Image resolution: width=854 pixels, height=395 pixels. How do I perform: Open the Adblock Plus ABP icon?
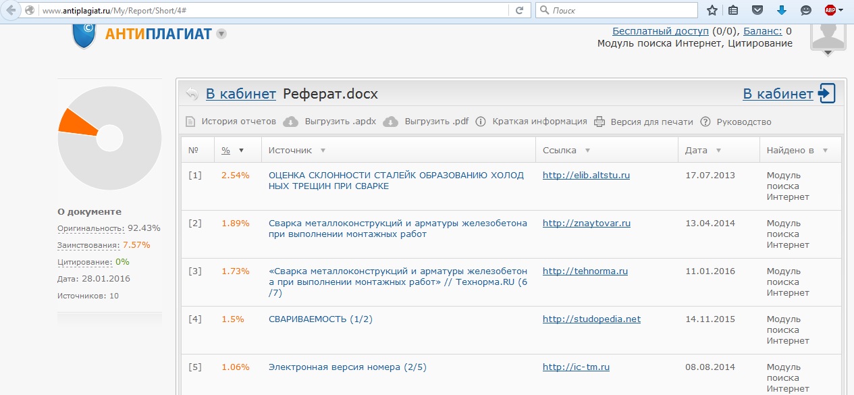[x=830, y=10]
